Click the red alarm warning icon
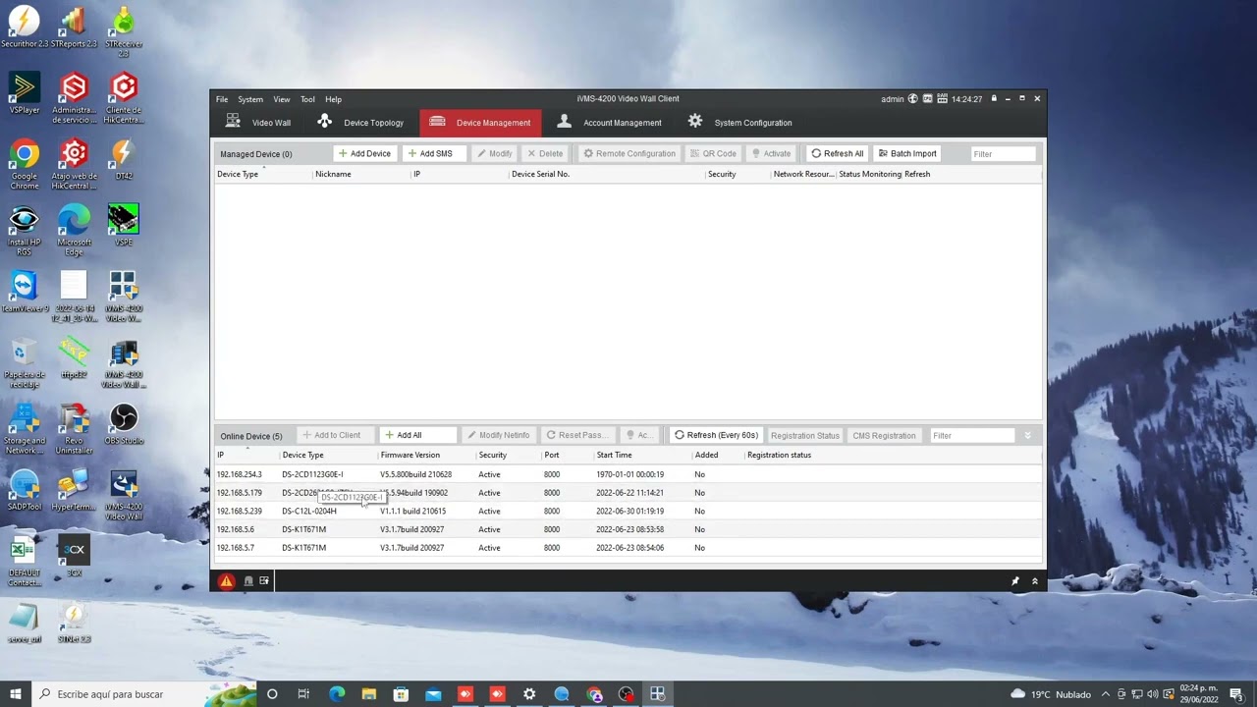Viewport: 1257px width, 707px height. coord(226,581)
